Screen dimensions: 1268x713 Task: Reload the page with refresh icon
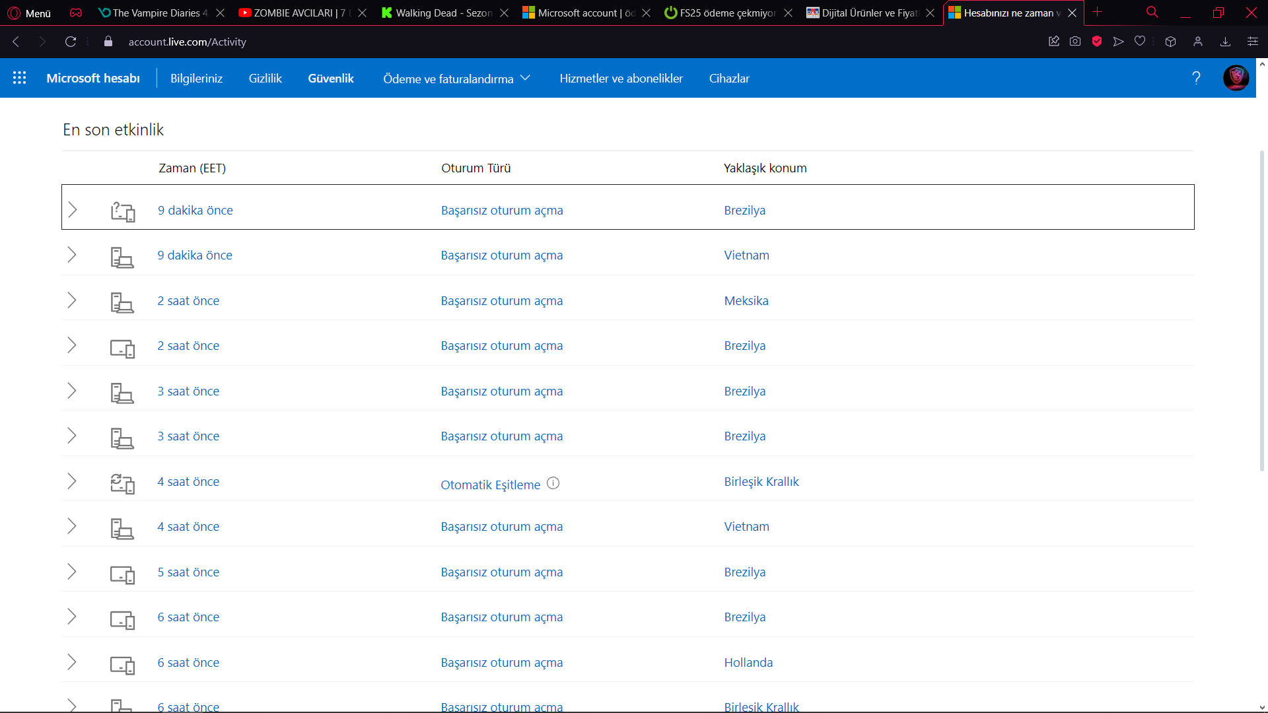pyautogui.click(x=71, y=42)
